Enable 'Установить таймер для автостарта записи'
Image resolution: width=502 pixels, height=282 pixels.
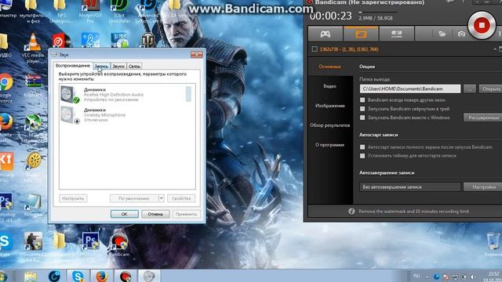(362, 156)
